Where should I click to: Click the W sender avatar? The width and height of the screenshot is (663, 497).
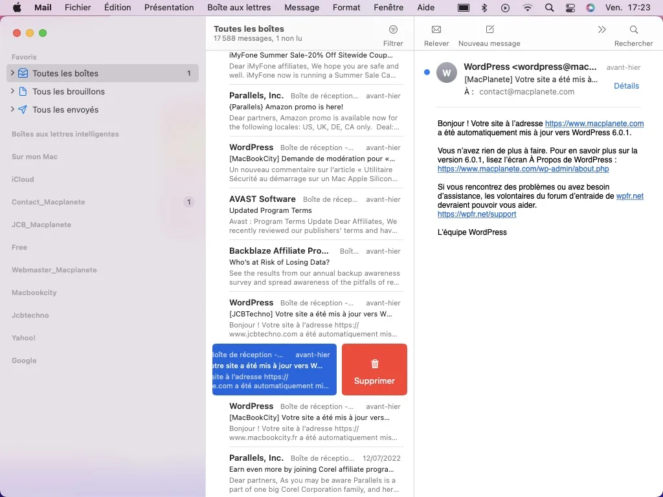click(x=447, y=72)
